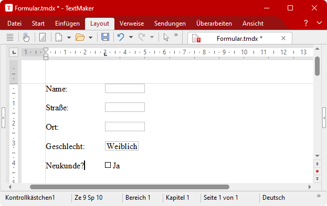
Task: Click the scroll down arrow
Action: [x=317, y=156]
